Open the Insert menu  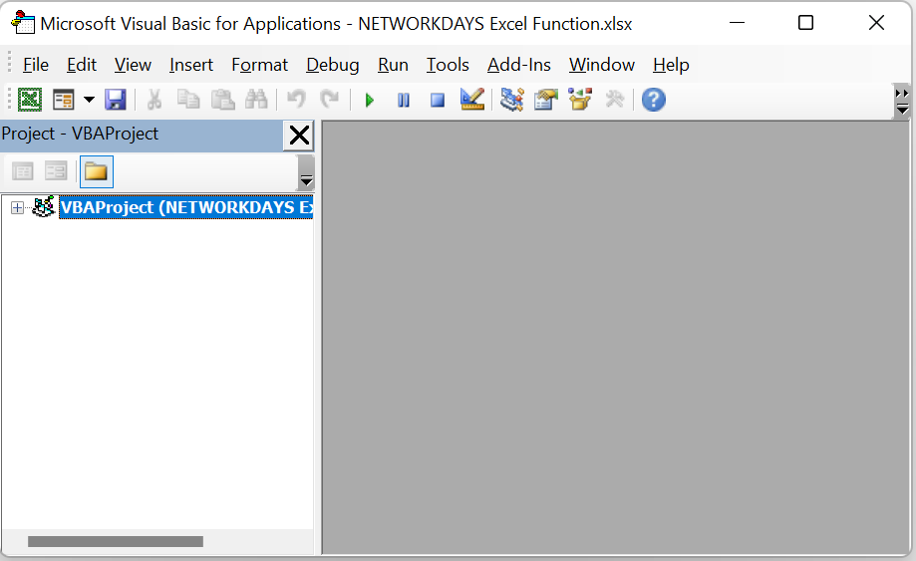click(x=191, y=65)
